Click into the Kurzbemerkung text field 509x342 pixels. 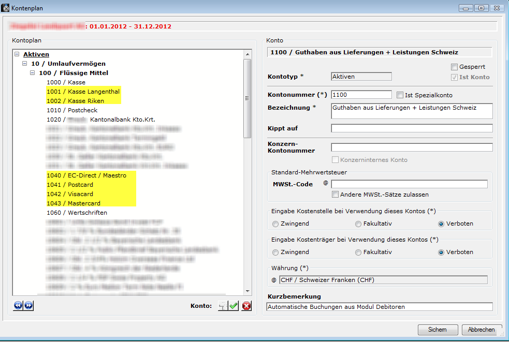pos(379,307)
